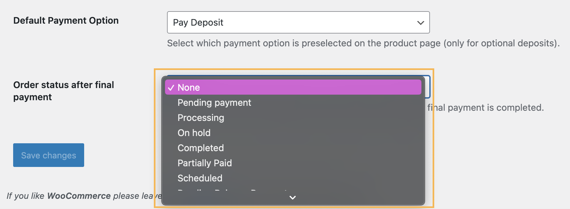This screenshot has width=570, height=209.
Task: Click the bold WooCommerce footer text
Action: tap(79, 196)
